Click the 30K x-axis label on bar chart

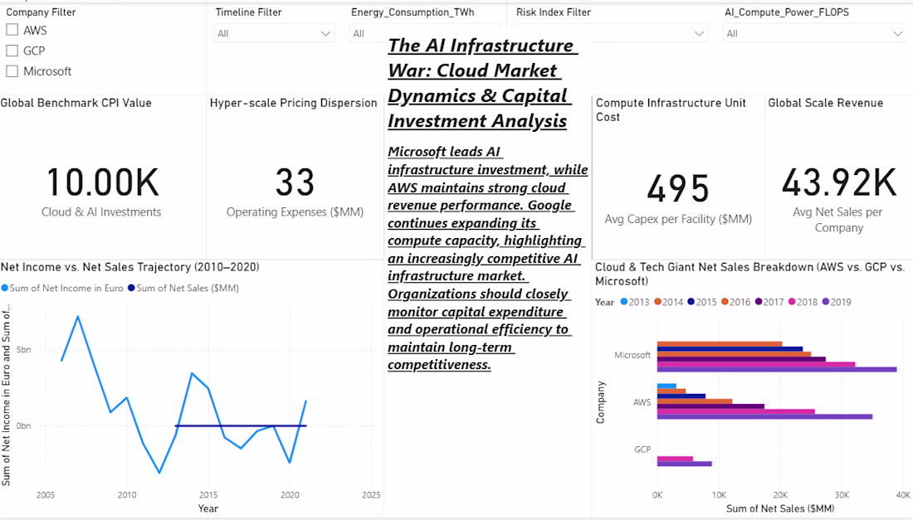pos(842,495)
